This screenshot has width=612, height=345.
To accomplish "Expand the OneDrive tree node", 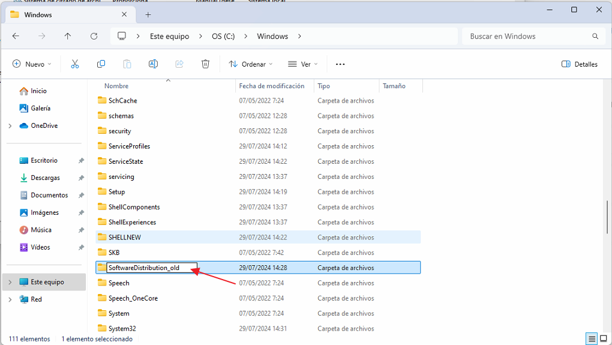I will (x=10, y=125).
